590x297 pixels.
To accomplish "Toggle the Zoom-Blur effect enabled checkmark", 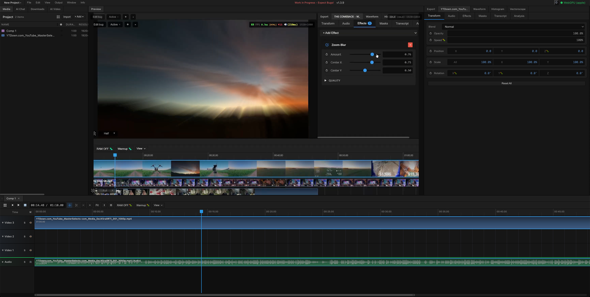I will [x=327, y=45].
